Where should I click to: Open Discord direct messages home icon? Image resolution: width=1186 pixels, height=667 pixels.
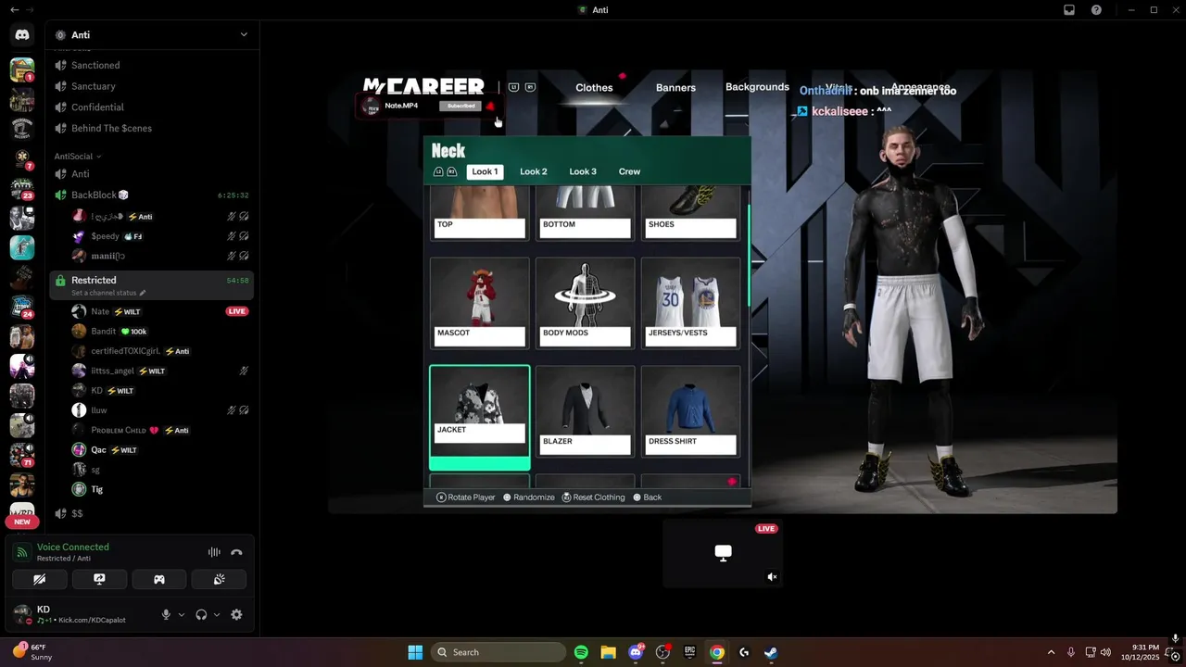(x=22, y=35)
